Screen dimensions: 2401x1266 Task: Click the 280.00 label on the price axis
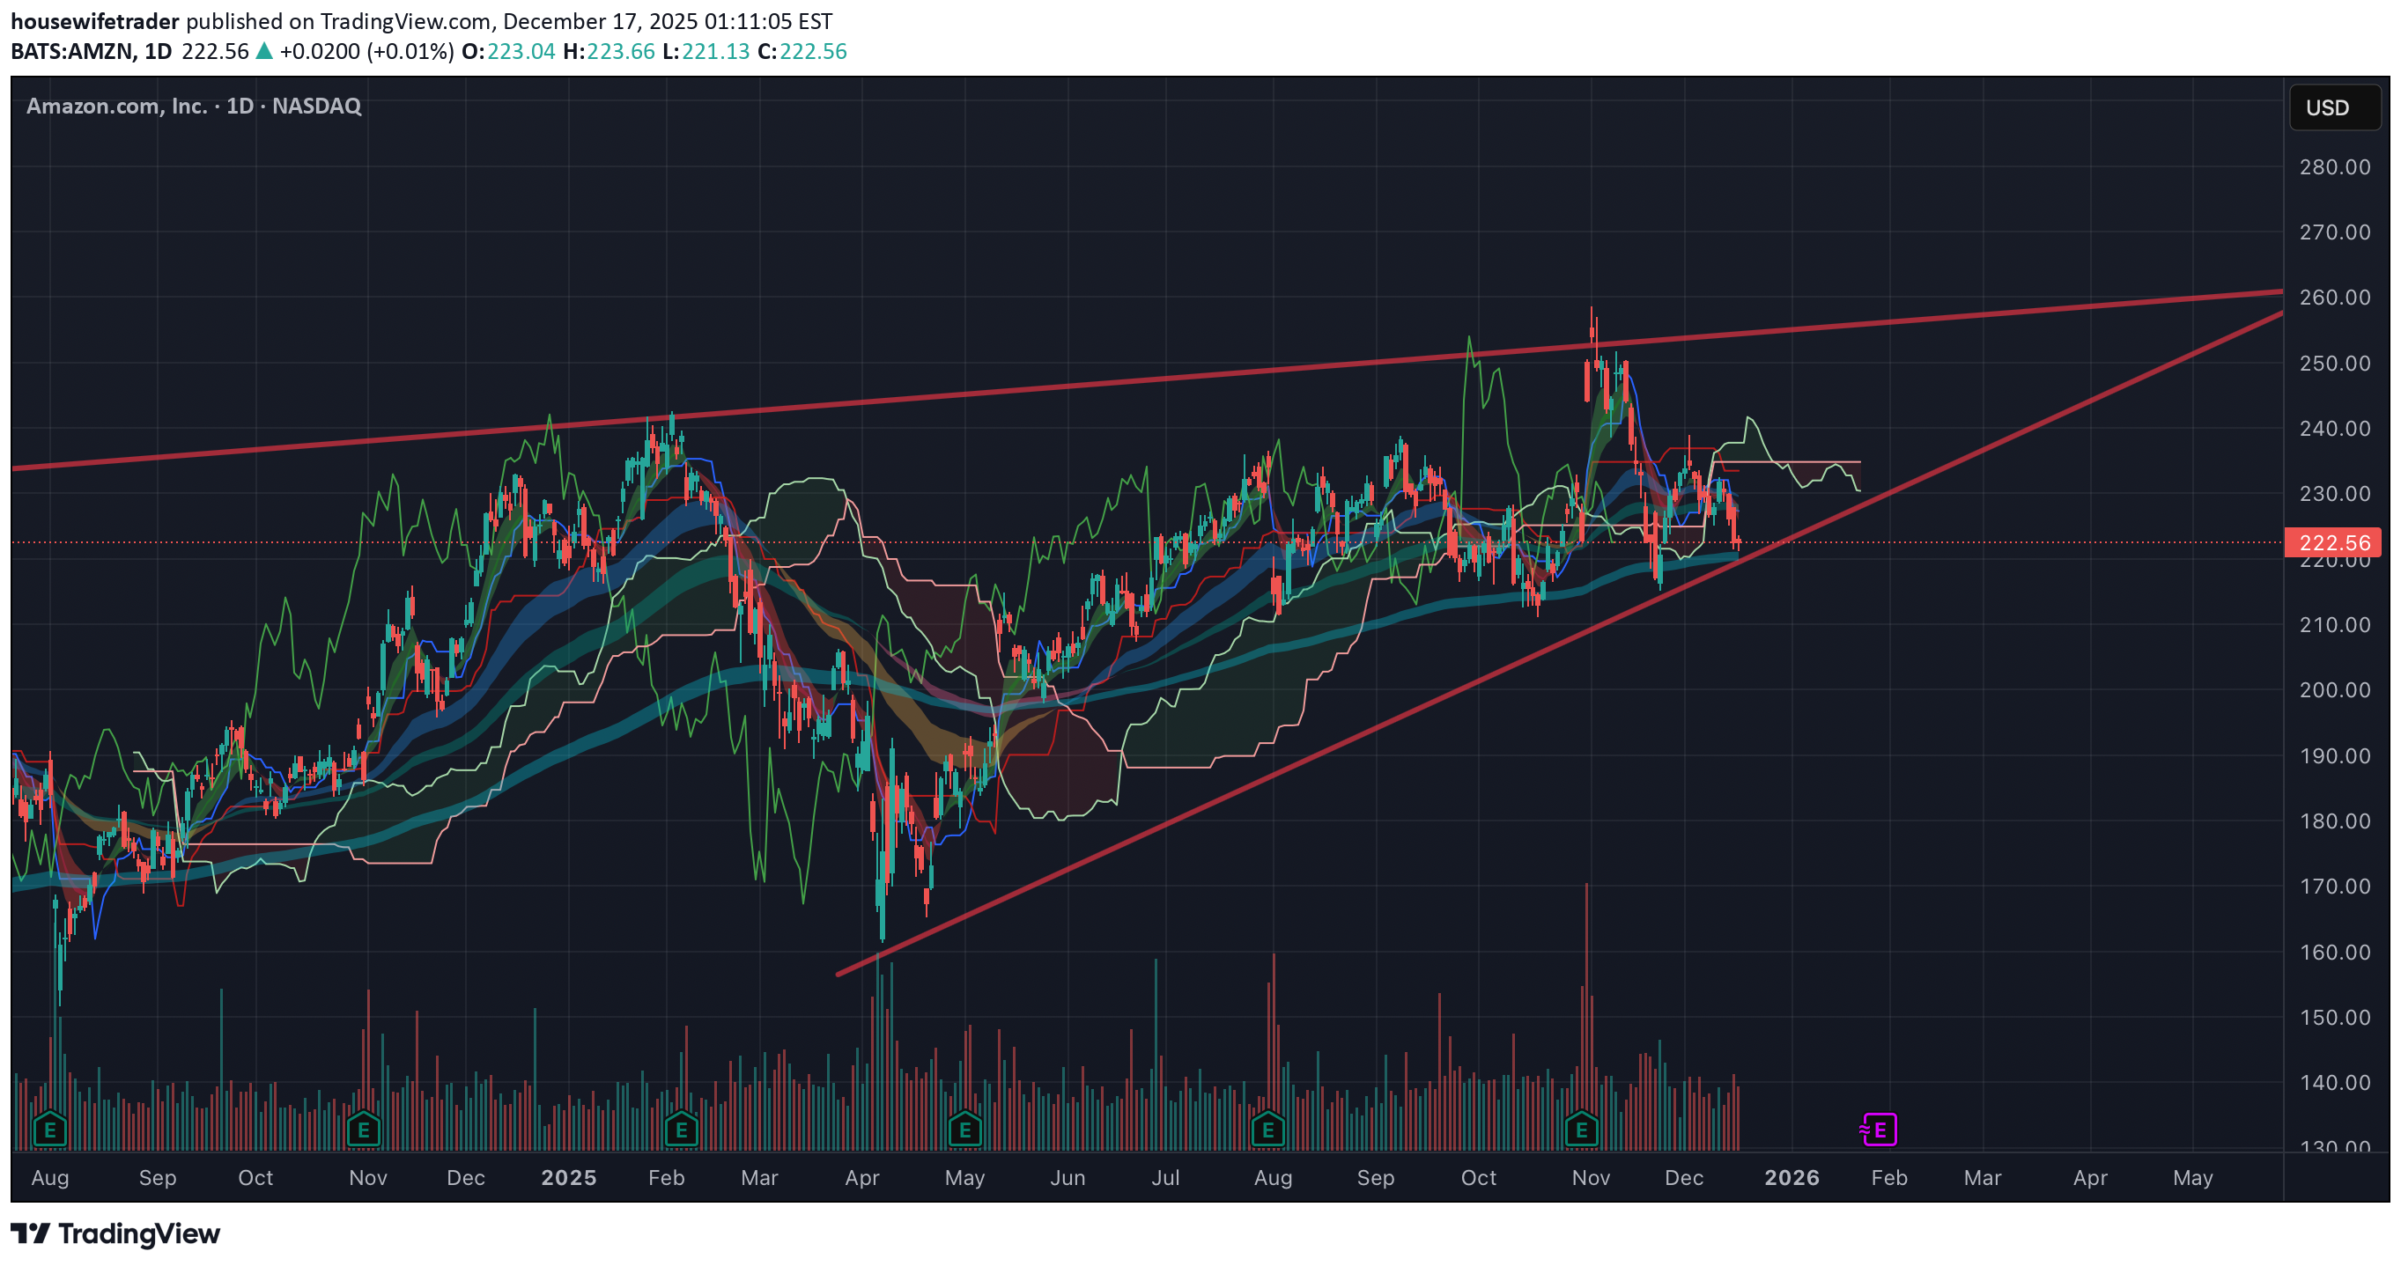(x=2334, y=166)
